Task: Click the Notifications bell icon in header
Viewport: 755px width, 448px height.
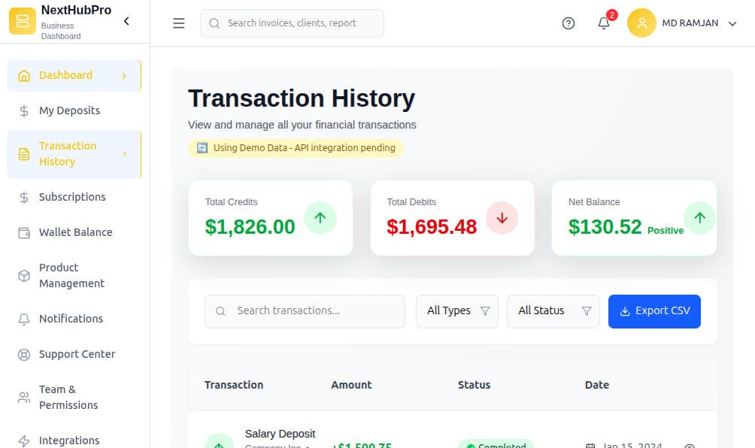Action: pyautogui.click(x=603, y=23)
